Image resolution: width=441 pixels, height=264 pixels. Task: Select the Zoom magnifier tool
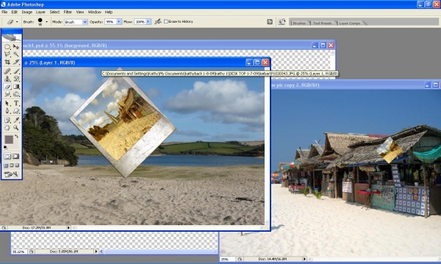coord(16,128)
